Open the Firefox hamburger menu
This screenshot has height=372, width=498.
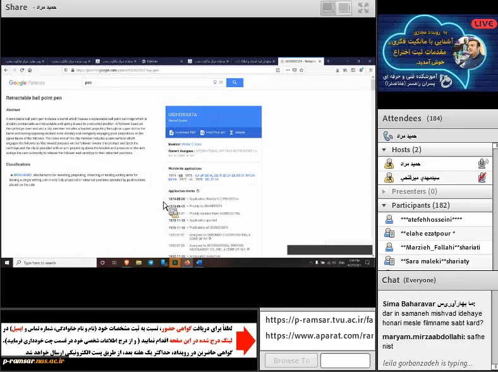[370, 70]
